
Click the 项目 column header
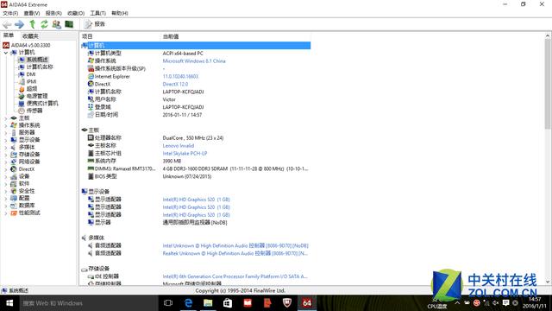pyautogui.click(x=87, y=36)
